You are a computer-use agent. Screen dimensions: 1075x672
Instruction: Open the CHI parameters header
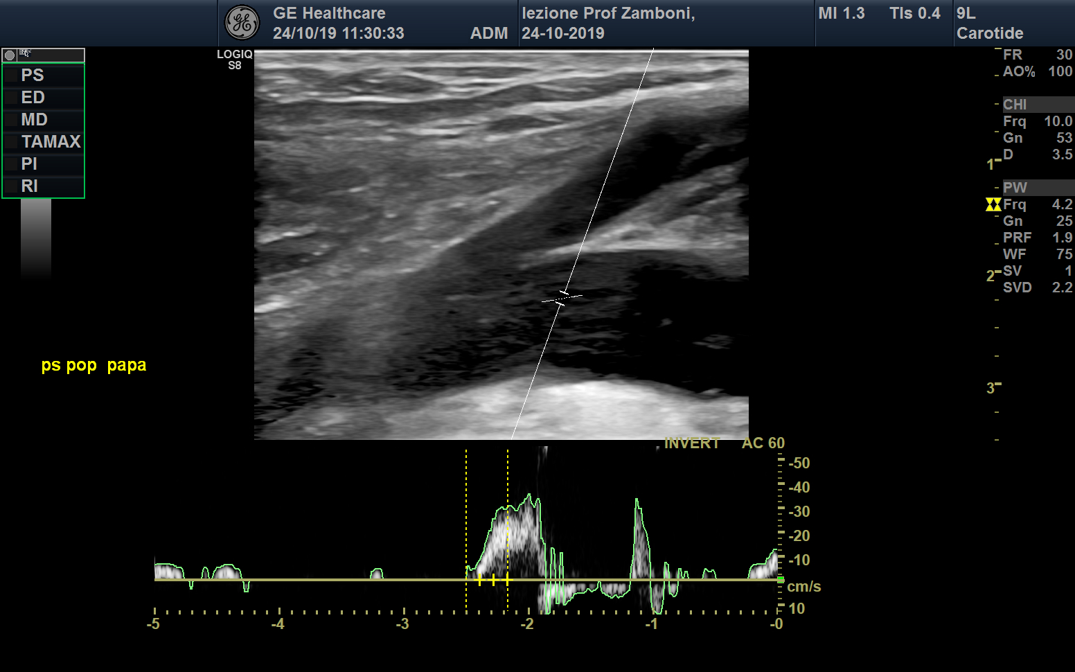[1015, 105]
